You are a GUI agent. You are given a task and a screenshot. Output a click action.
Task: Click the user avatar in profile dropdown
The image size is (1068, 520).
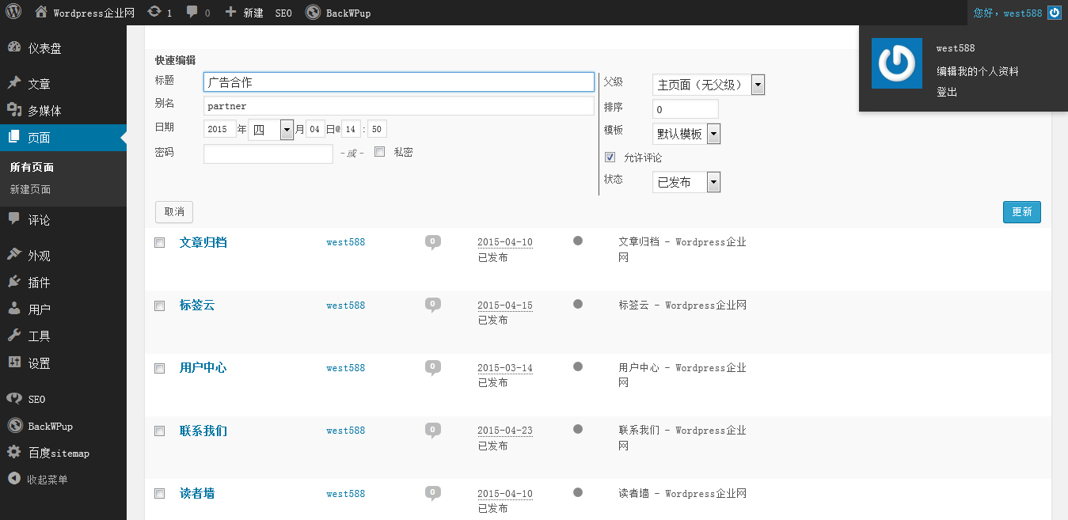[x=897, y=63]
